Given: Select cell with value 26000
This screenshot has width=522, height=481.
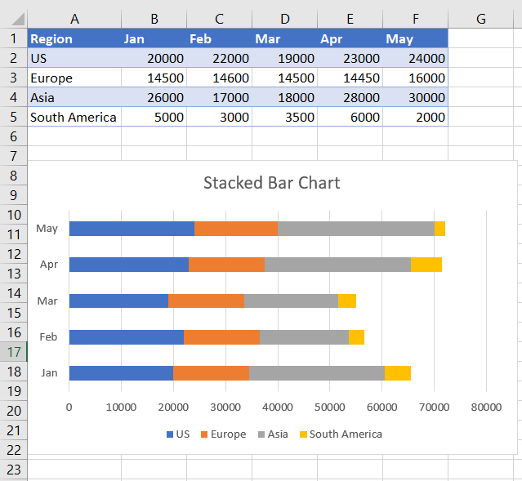Looking at the screenshot, I should click(x=154, y=97).
